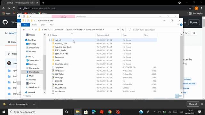Switch to large icons view in Explorer
This screenshot has width=205, height=115.
pyautogui.click(x=180, y=96)
